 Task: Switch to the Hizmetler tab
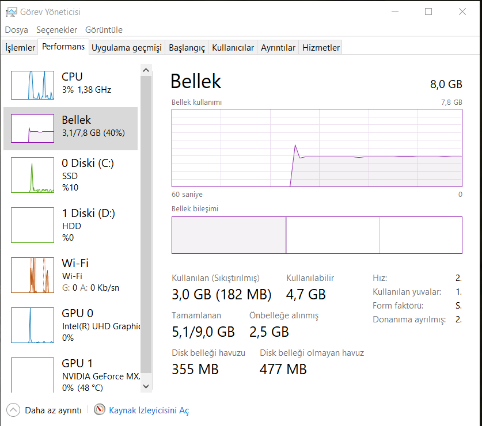[x=321, y=48]
